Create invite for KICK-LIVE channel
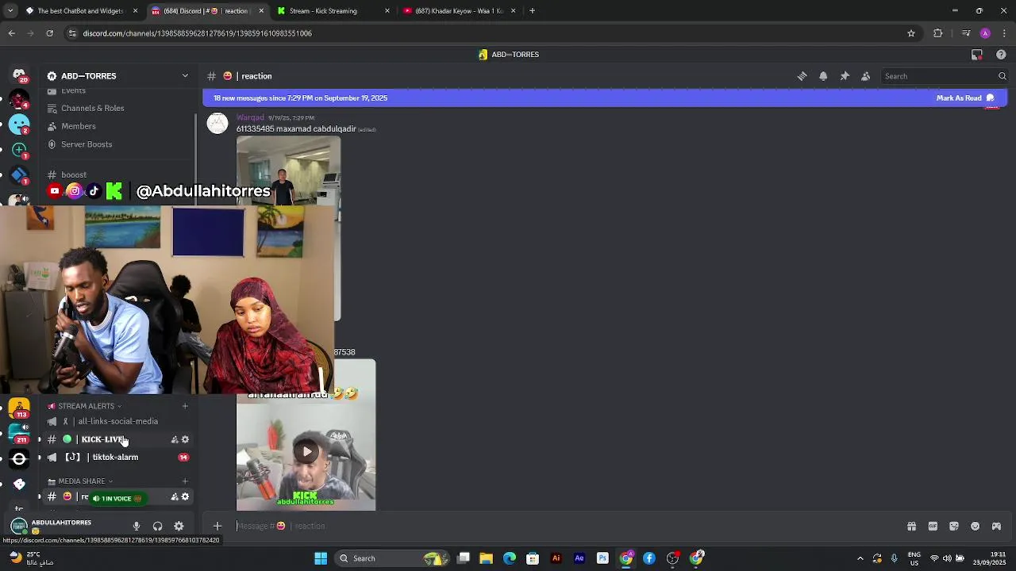This screenshot has height=571, width=1016. click(x=175, y=439)
